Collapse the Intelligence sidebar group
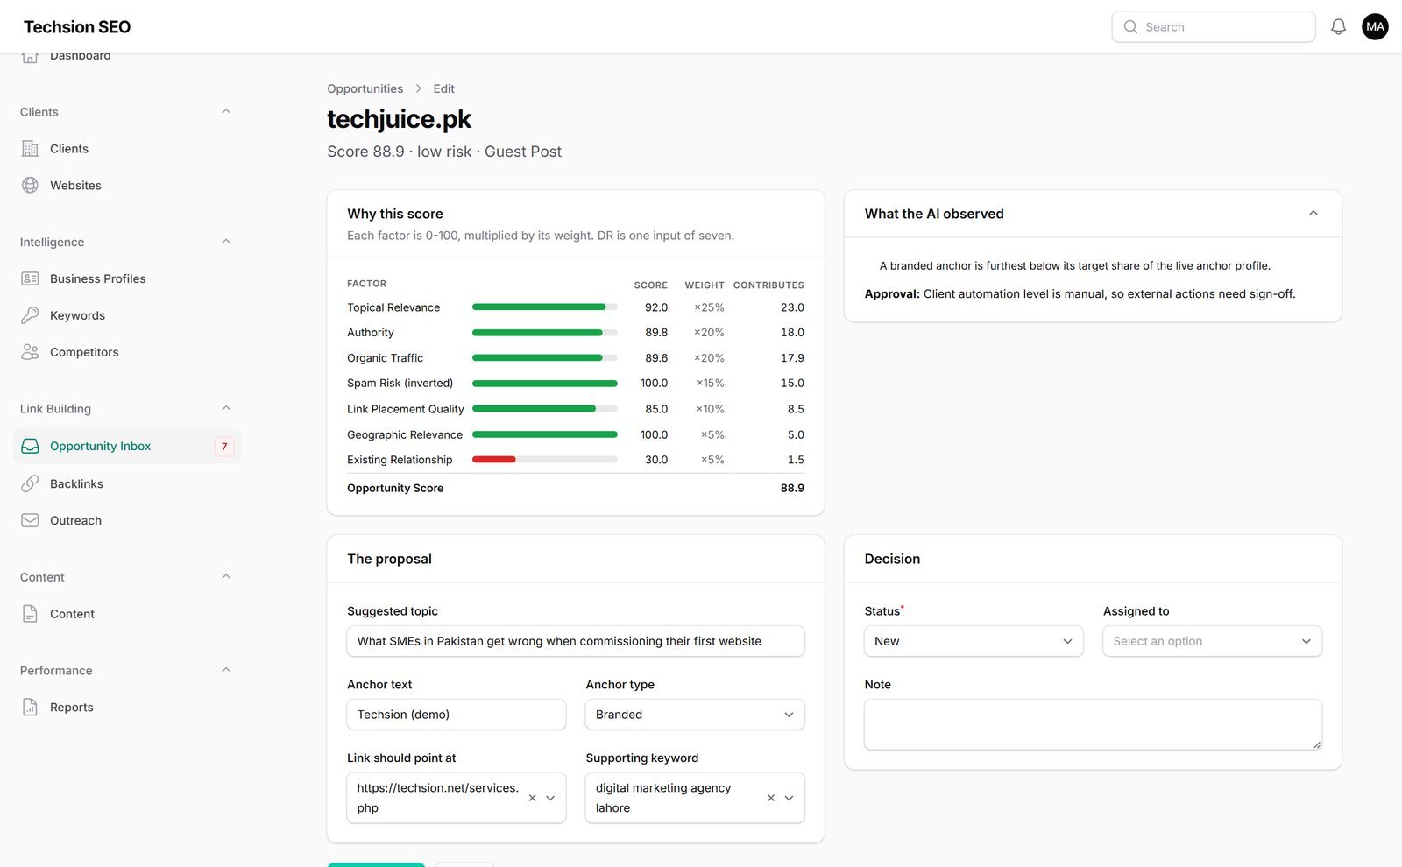1402x867 pixels. pos(226,242)
